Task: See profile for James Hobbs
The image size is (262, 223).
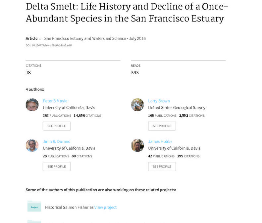Action: tap(162, 167)
